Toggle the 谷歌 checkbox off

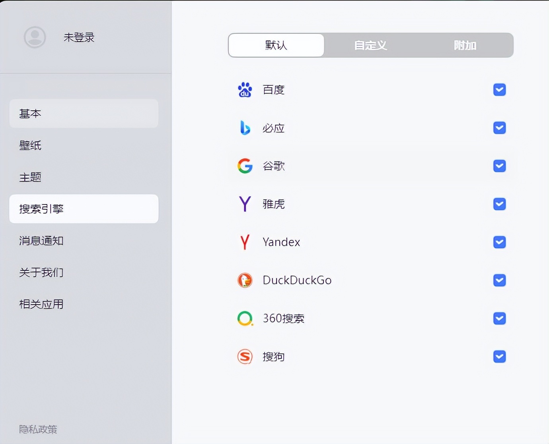pos(499,166)
